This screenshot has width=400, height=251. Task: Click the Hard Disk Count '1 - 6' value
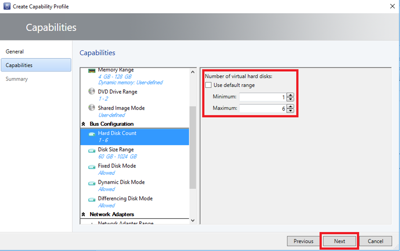click(103, 140)
